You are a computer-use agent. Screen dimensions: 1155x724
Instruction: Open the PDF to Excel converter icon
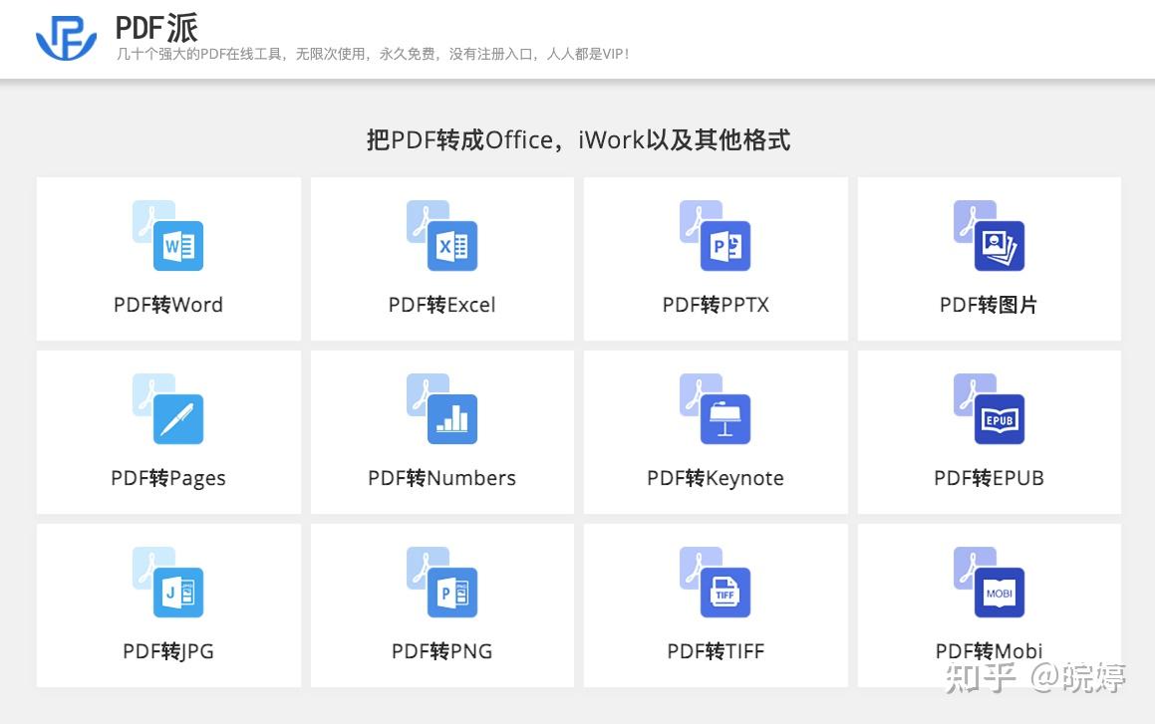(441, 235)
